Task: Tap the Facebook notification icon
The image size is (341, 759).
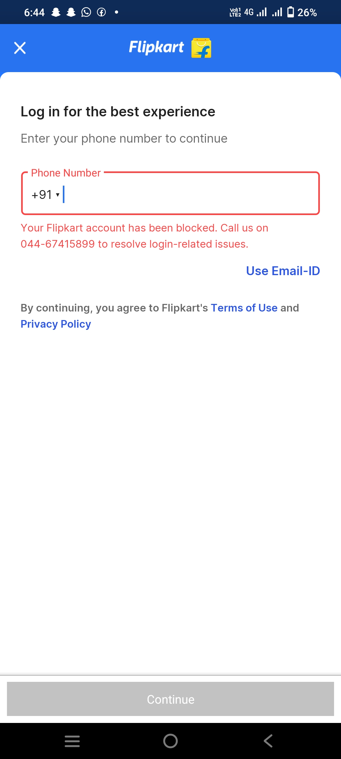Action: [x=101, y=12]
